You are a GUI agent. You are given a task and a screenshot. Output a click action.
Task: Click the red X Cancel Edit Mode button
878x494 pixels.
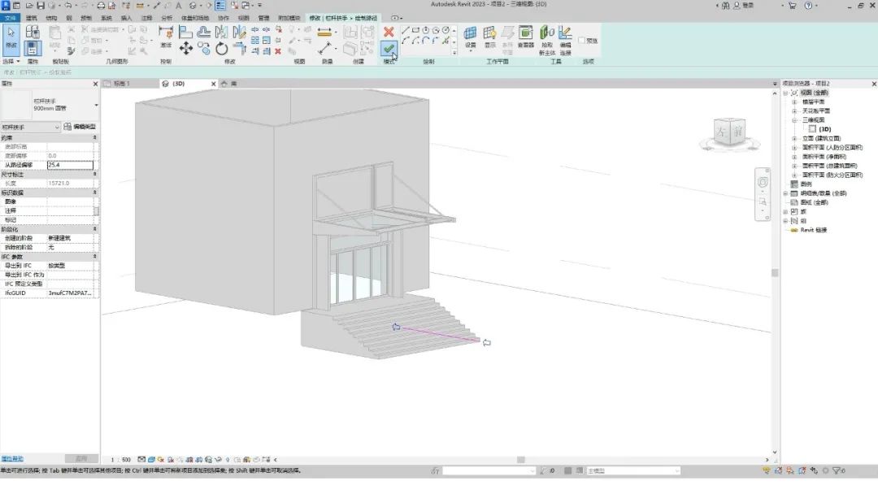click(x=389, y=32)
